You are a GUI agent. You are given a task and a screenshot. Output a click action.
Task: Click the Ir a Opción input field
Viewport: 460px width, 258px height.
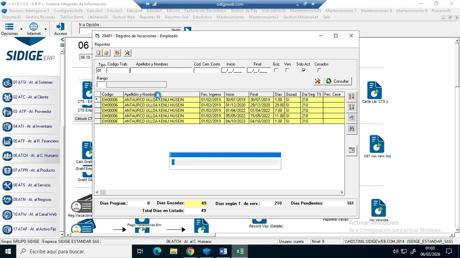131,30
